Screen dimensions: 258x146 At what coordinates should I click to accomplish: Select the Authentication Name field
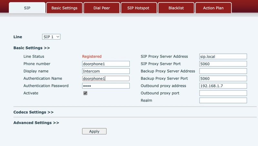point(106,78)
